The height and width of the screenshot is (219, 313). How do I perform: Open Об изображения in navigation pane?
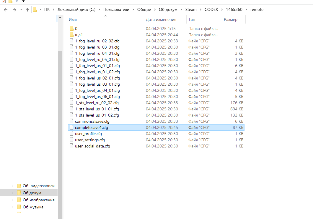[38, 200]
